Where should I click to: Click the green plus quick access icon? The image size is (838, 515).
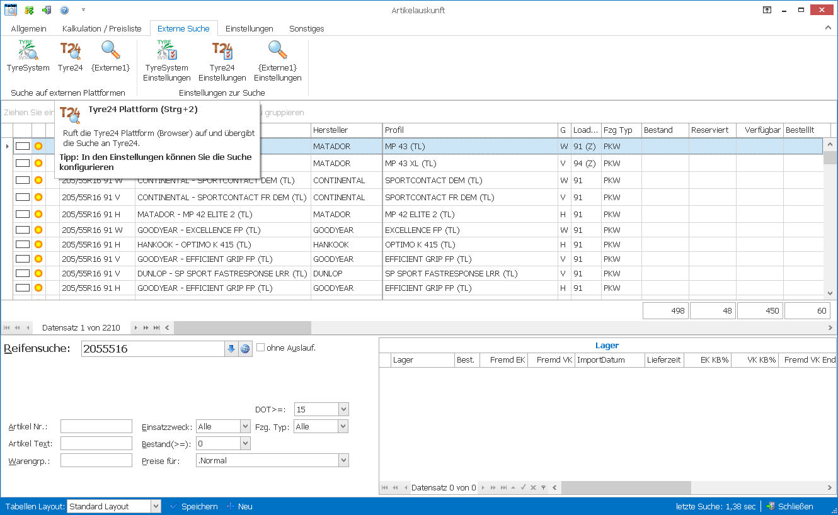click(x=29, y=10)
